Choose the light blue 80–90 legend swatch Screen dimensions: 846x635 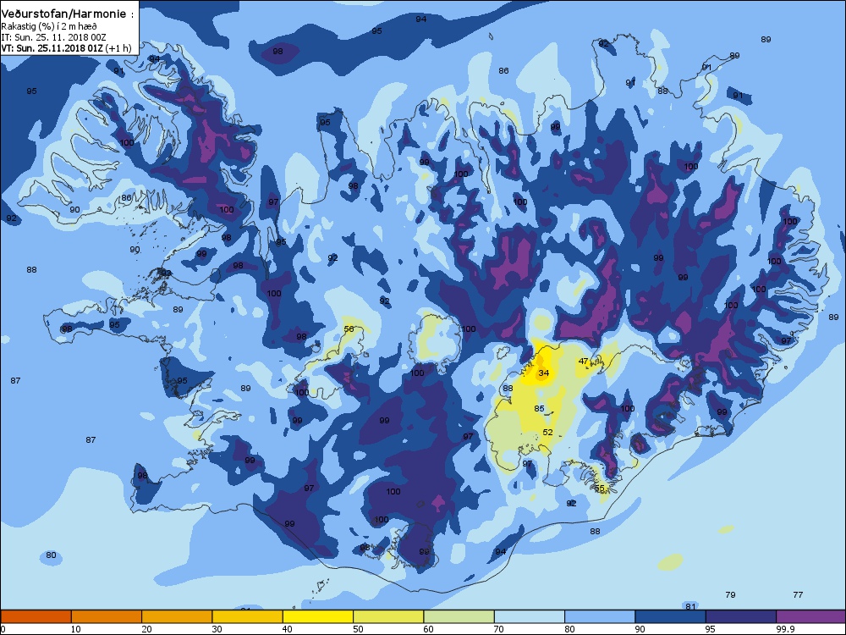(x=600, y=616)
